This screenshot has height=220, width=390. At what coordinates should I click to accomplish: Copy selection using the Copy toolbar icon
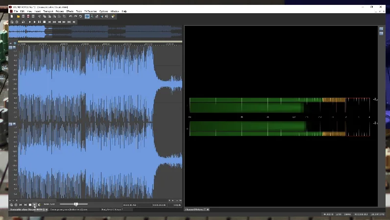coord(45,17)
